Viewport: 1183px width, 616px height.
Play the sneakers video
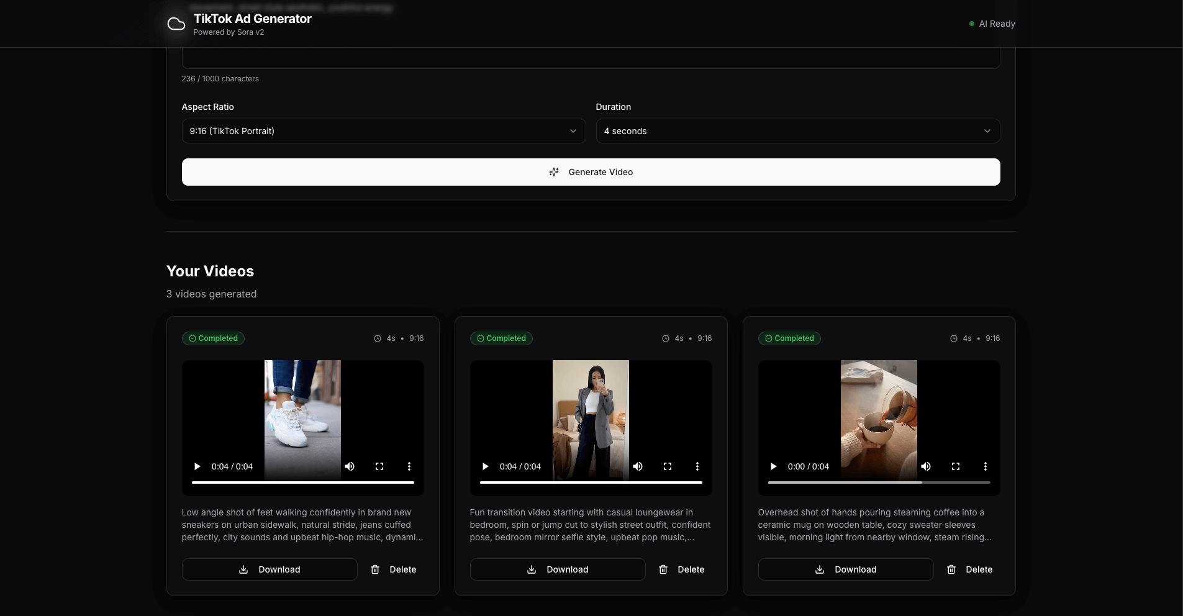click(x=197, y=466)
